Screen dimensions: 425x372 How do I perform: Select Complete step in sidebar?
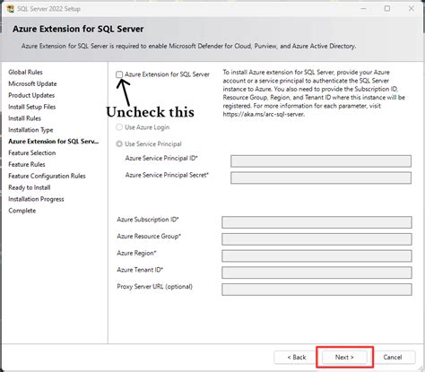point(22,211)
